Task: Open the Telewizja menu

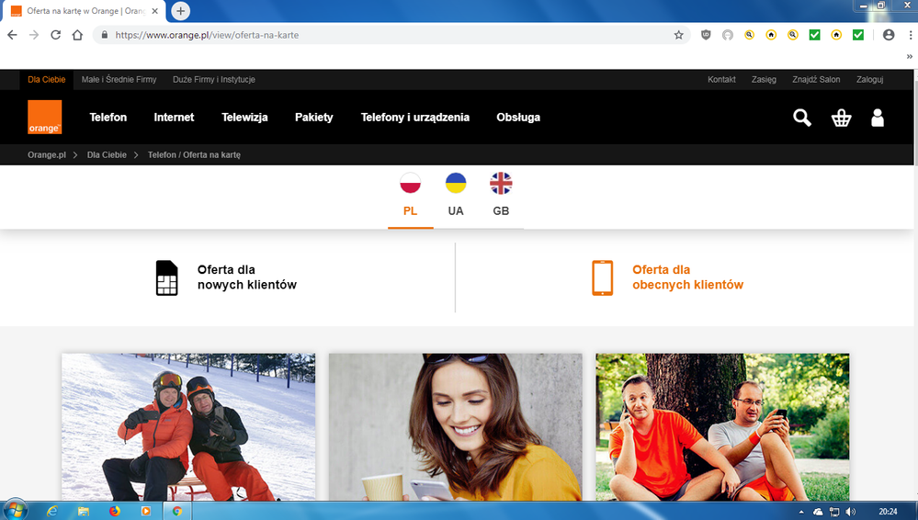Action: pyautogui.click(x=244, y=117)
